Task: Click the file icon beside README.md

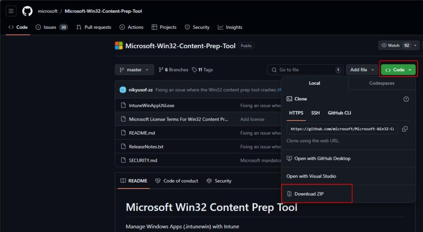Action: 123,133
